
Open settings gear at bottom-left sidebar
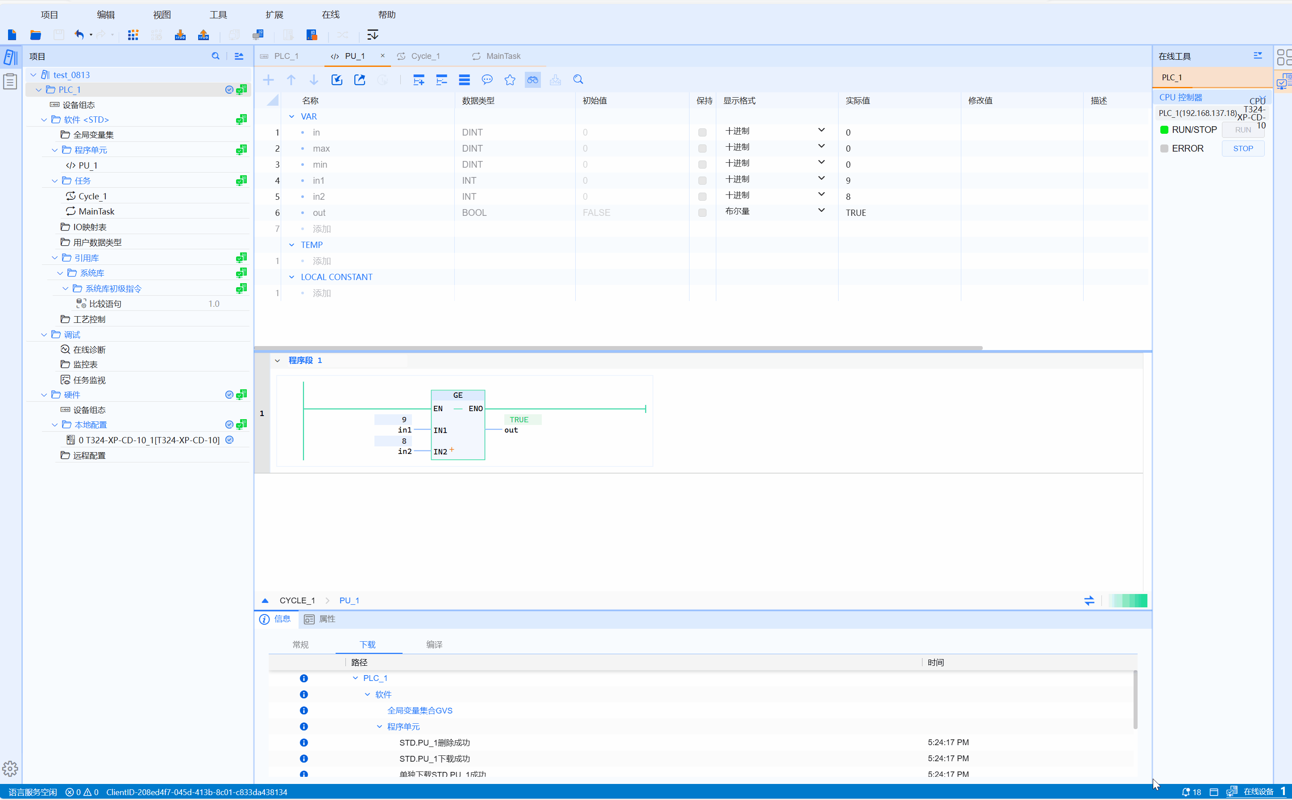pos(10,768)
